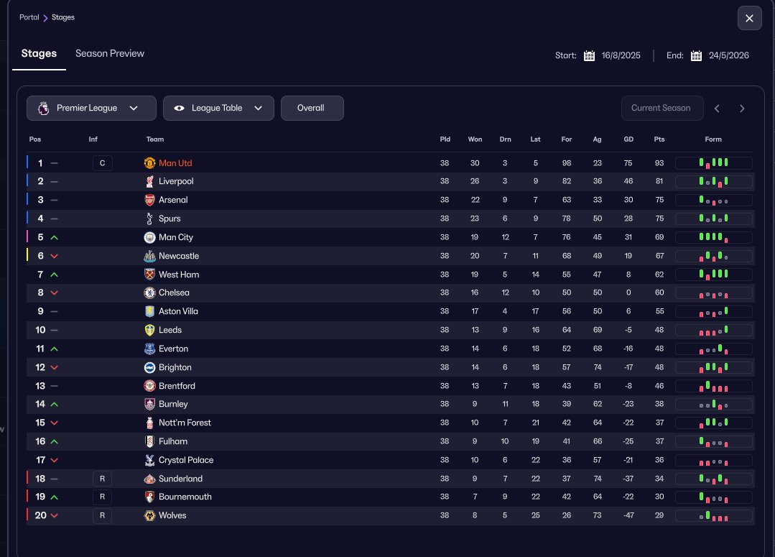This screenshot has height=557, width=775.
Task: Click the Everton crest icon
Action: click(x=149, y=349)
